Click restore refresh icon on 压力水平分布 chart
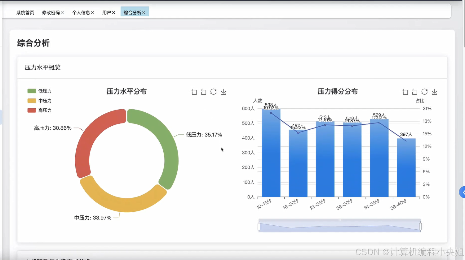 point(213,92)
